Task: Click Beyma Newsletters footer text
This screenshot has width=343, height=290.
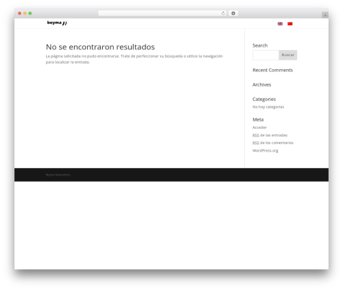Action: pyautogui.click(x=58, y=175)
